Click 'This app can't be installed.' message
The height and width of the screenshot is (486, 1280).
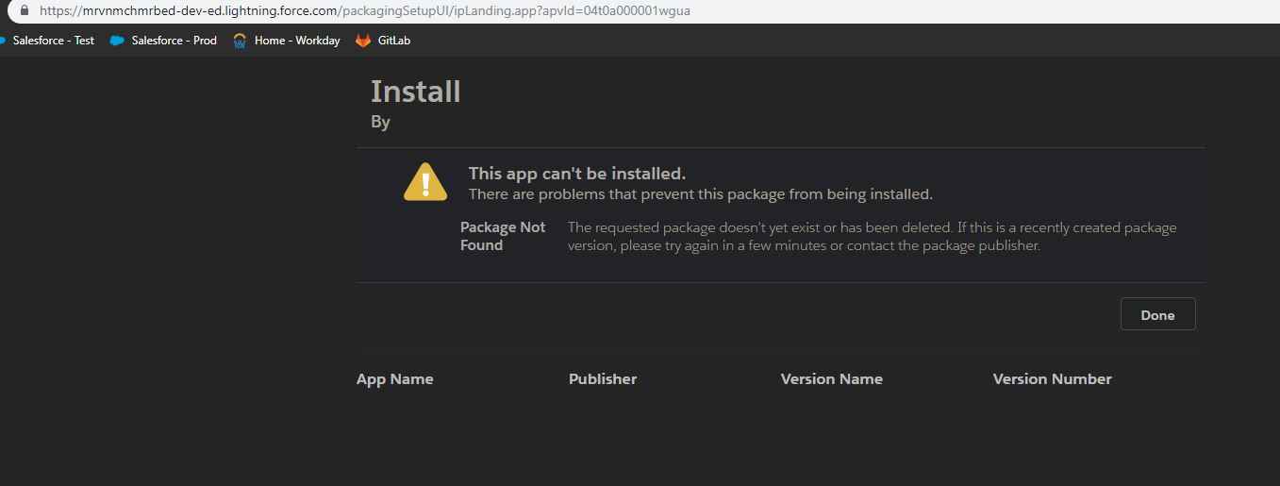click(577, 174)
